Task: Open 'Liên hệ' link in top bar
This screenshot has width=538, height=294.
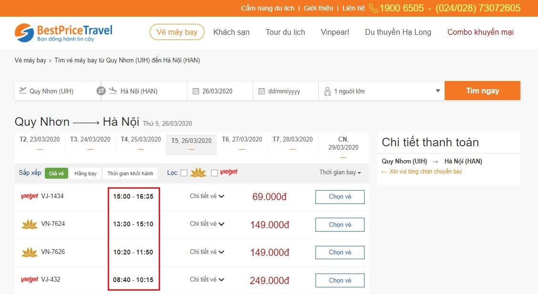Action: click(354, 8)
